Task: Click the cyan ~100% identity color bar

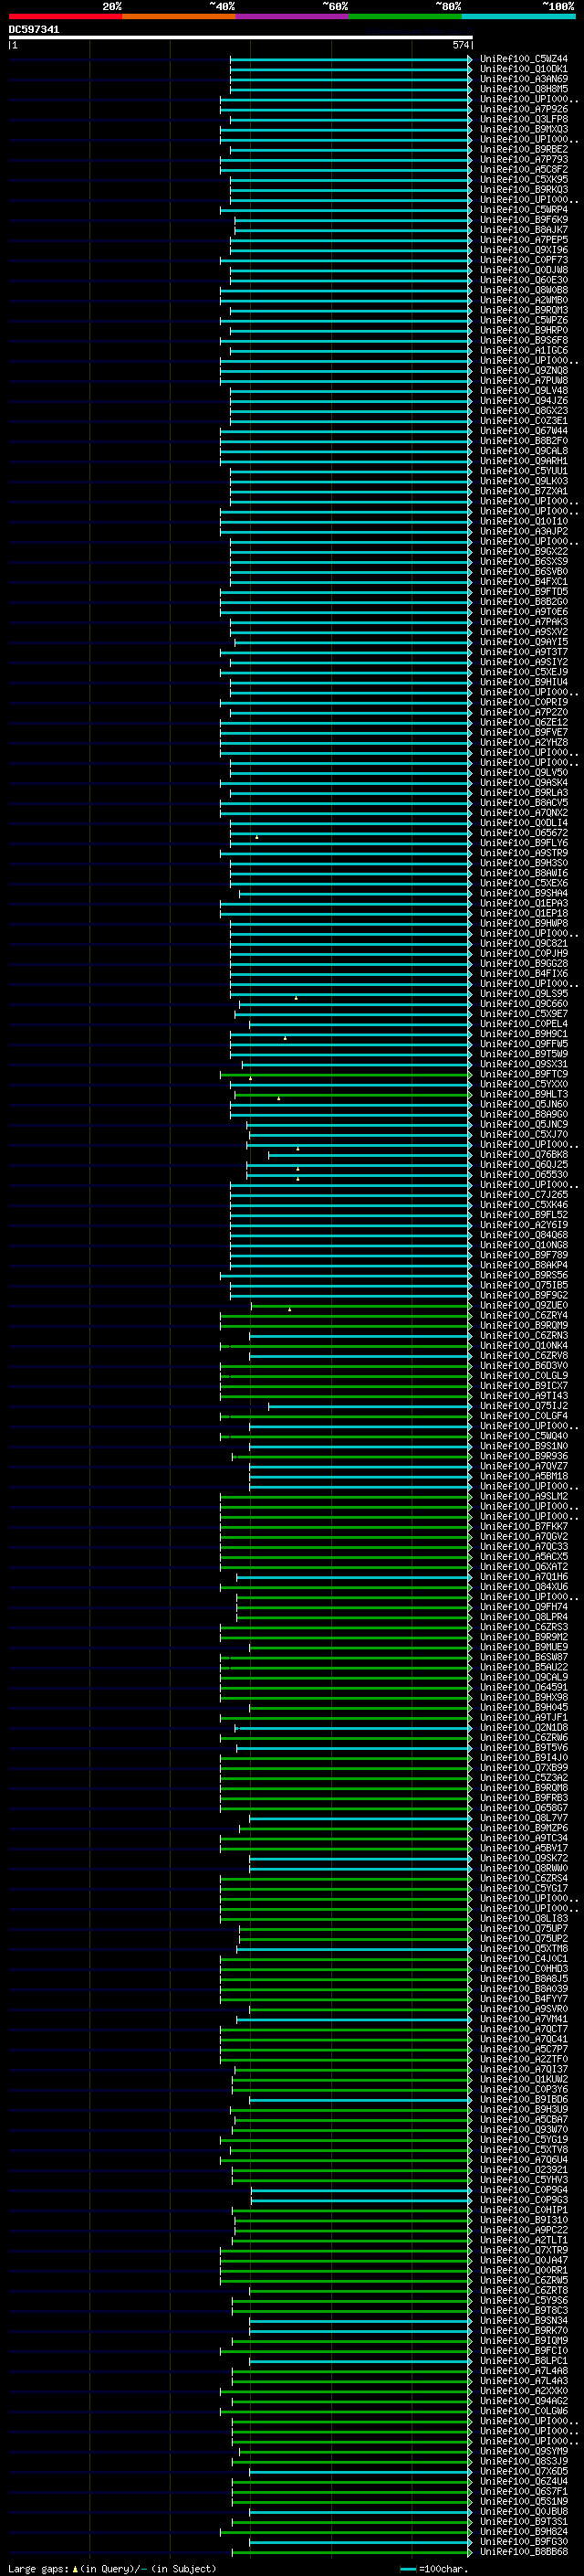Action: tap(518, 16)
